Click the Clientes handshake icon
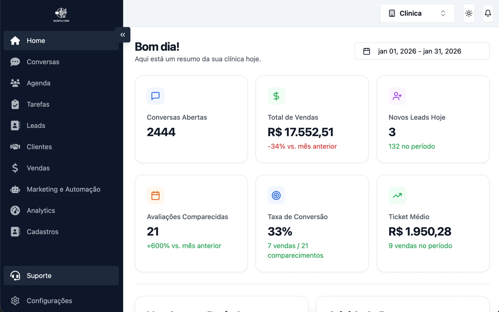Screen dimensions: 499x312 15,147
